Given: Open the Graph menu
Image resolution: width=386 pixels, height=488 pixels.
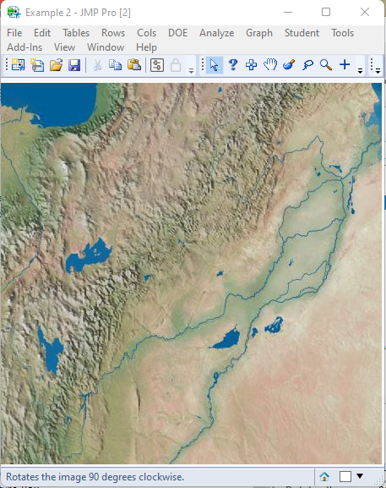Looking at the screenshot, I should tap(259, 33).
